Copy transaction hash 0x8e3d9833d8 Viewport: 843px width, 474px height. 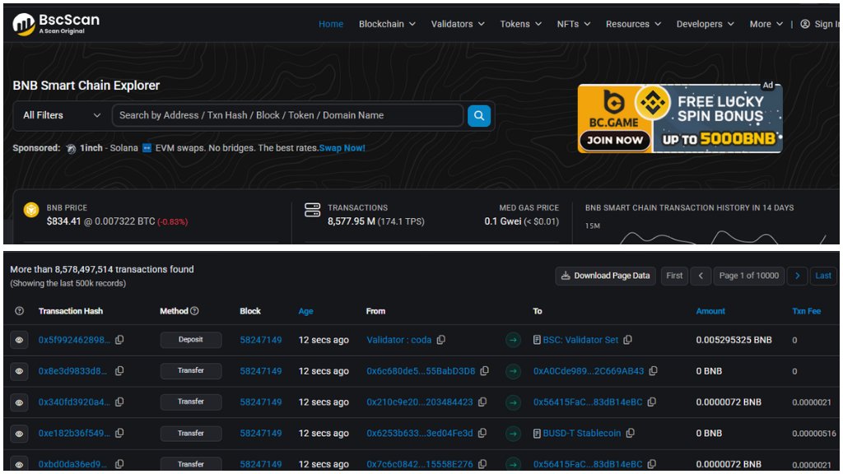tap(119, 371)
